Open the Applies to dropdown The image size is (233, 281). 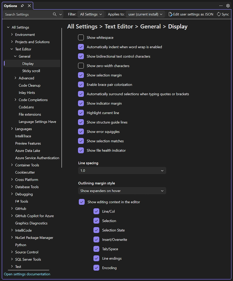pos(145,14)
